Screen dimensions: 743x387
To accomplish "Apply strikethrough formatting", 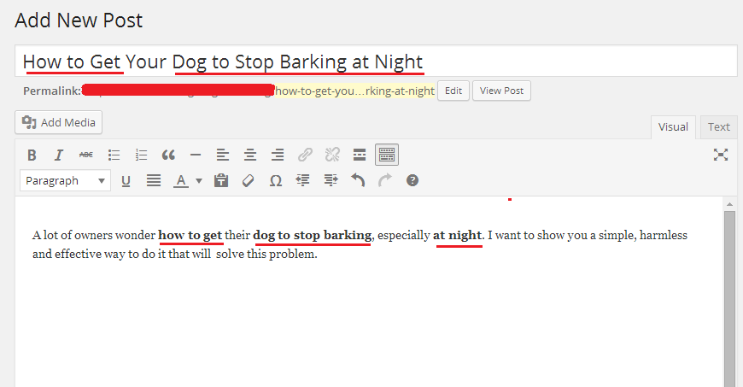I will click(x=85, y=155).
